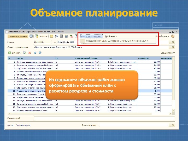Click the N column header
The width and height of the screenshot is (188, 141).
[12, 58]
